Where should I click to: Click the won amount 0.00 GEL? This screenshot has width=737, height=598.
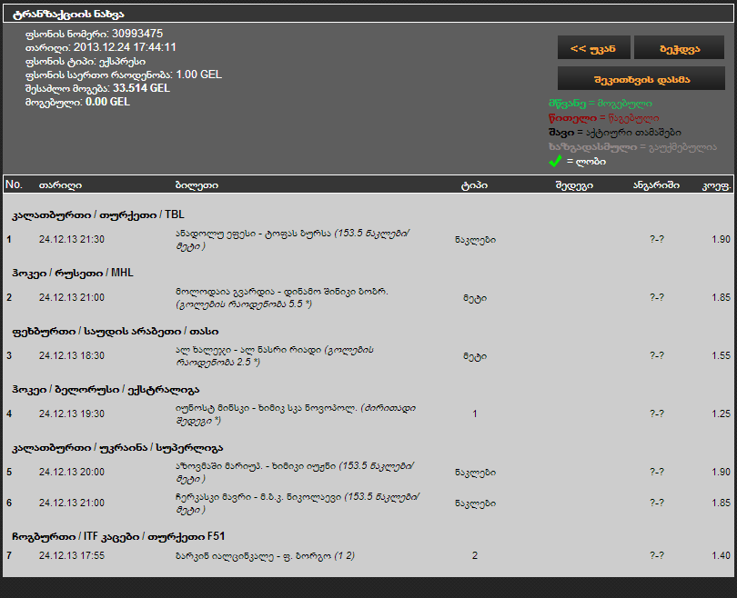tap(107, 102)
